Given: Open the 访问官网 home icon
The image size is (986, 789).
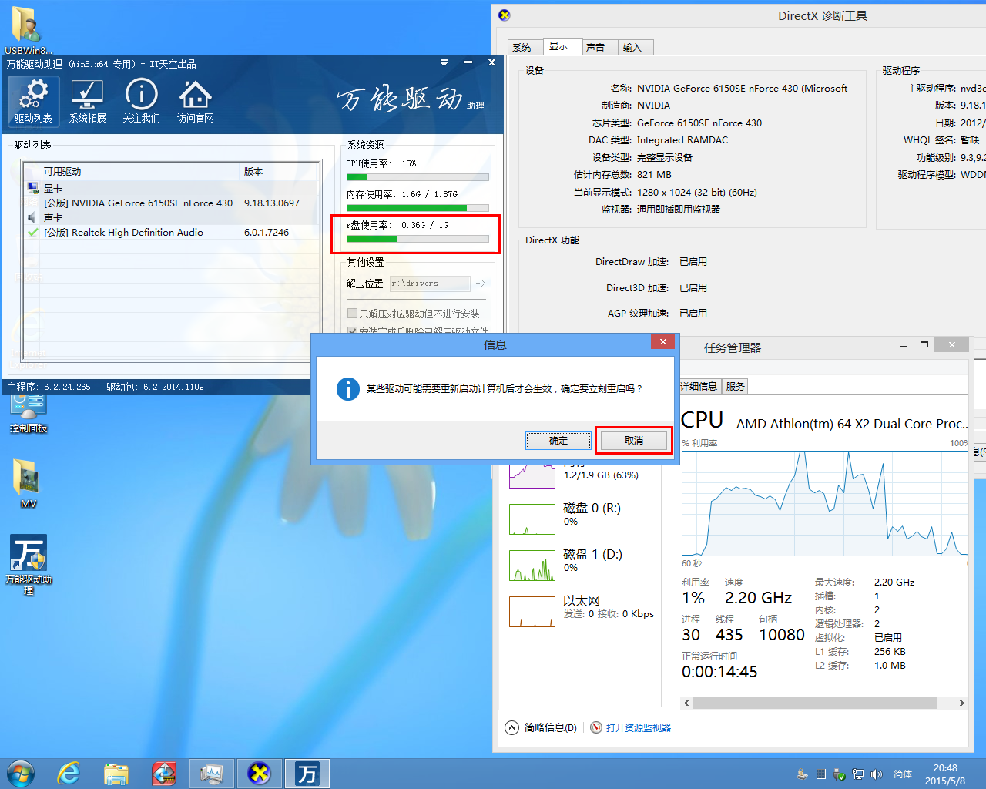Looking at the screenshot, I should (195, 102).
